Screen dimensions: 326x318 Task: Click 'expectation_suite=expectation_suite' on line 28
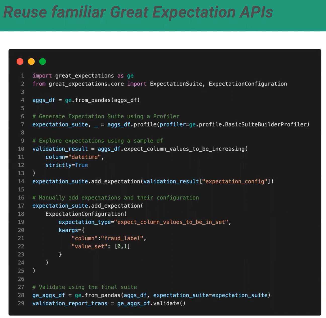point(210,295)
